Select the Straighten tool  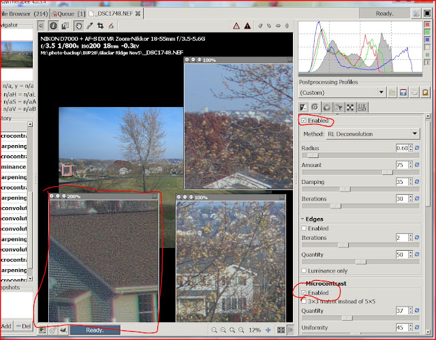point(111,26)
